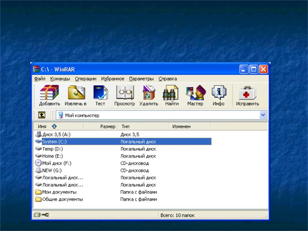The image size is (308, 231).
Task: Select the Общие документы folder name
Action: 63,199
